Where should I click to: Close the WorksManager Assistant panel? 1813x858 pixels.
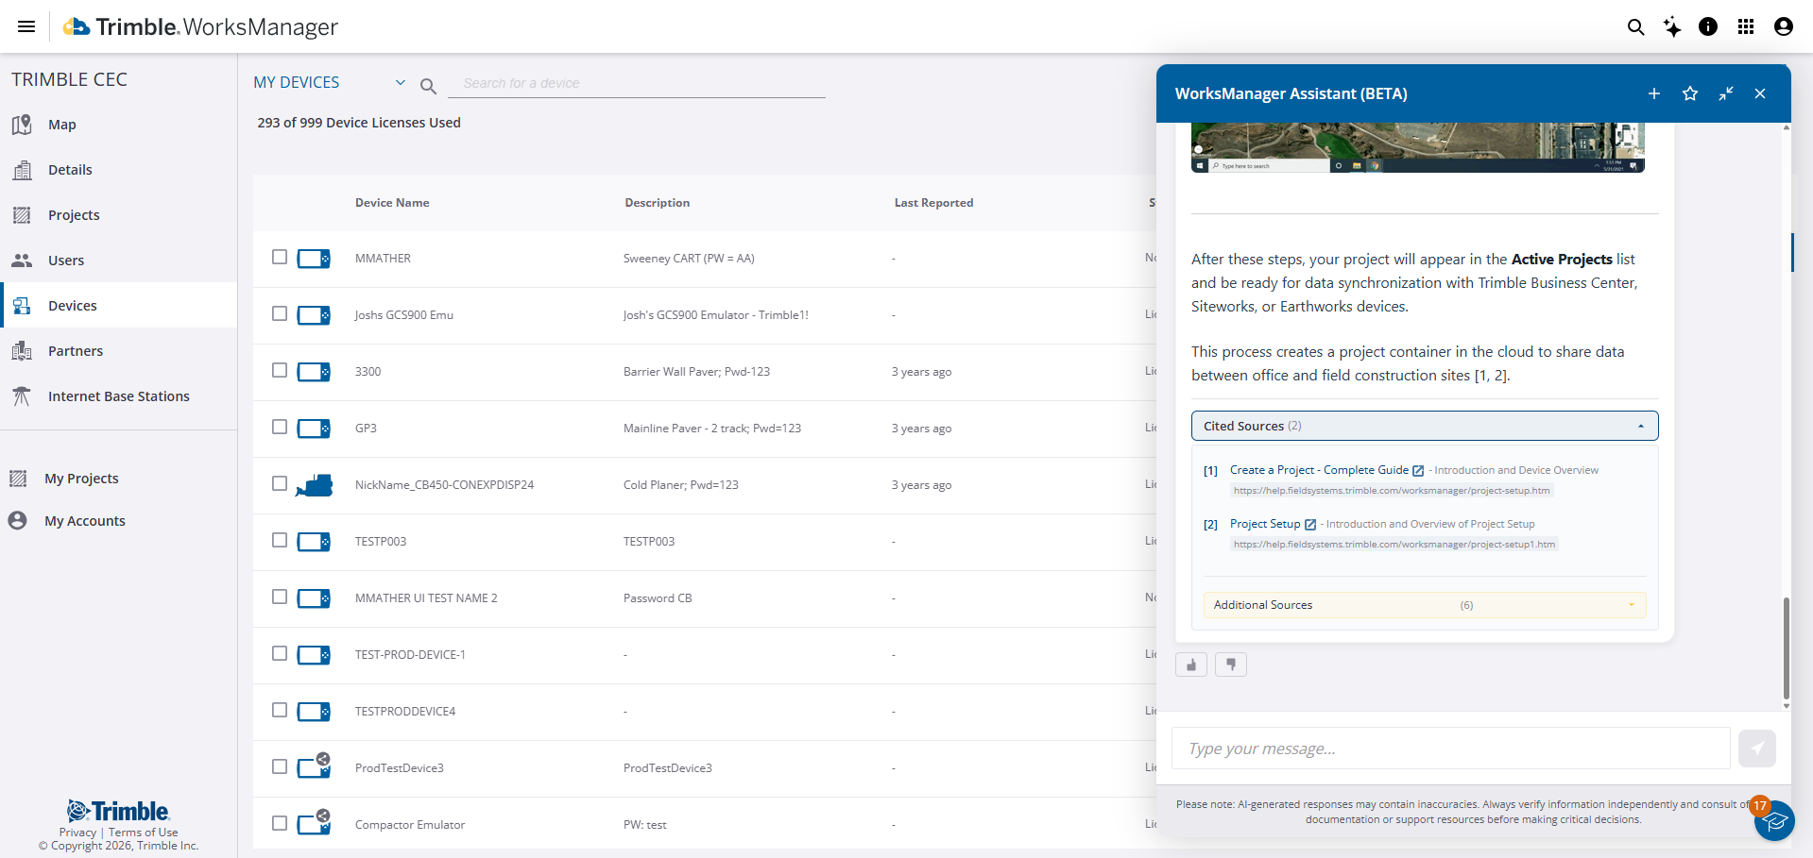(x=1760, y=93)
